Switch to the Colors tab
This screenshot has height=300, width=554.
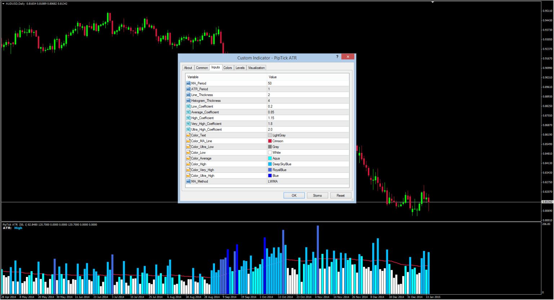point(228,67)
